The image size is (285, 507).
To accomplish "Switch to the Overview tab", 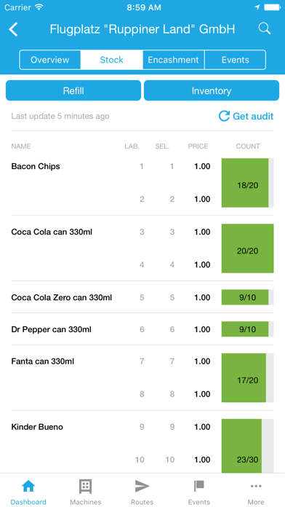I will (49, 60).
